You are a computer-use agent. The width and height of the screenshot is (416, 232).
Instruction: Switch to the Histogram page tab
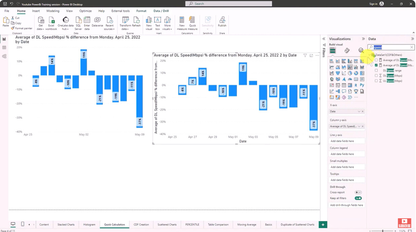89,224
